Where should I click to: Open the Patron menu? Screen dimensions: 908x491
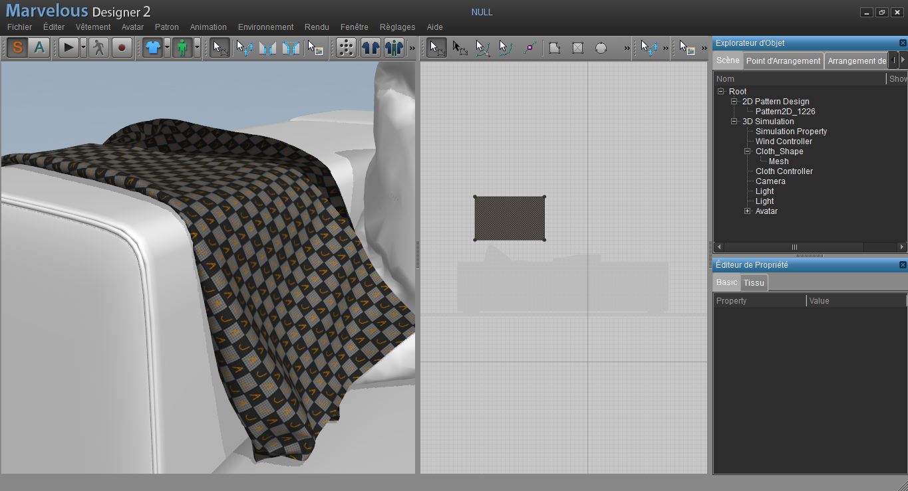(167, 27)
